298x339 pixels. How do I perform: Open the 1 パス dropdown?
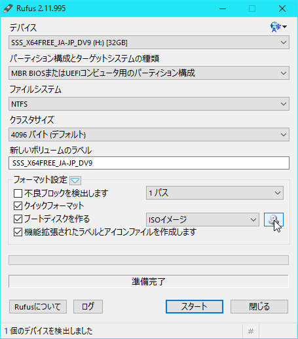point(215,193)
